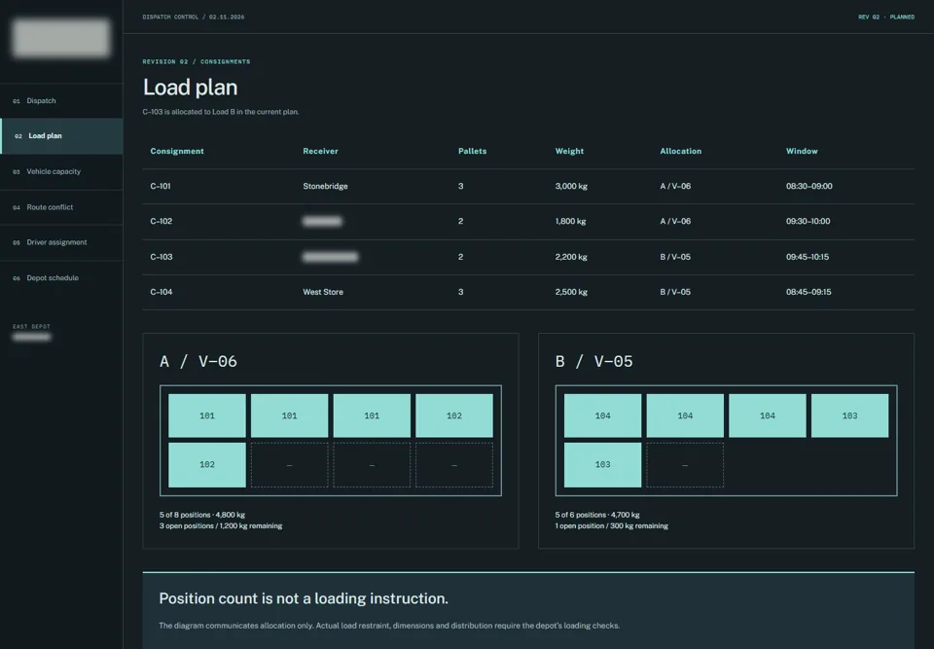This screenshot has width=934, height=649.
Task: Select consignment C-104 cell
Action: pos(162,292)
